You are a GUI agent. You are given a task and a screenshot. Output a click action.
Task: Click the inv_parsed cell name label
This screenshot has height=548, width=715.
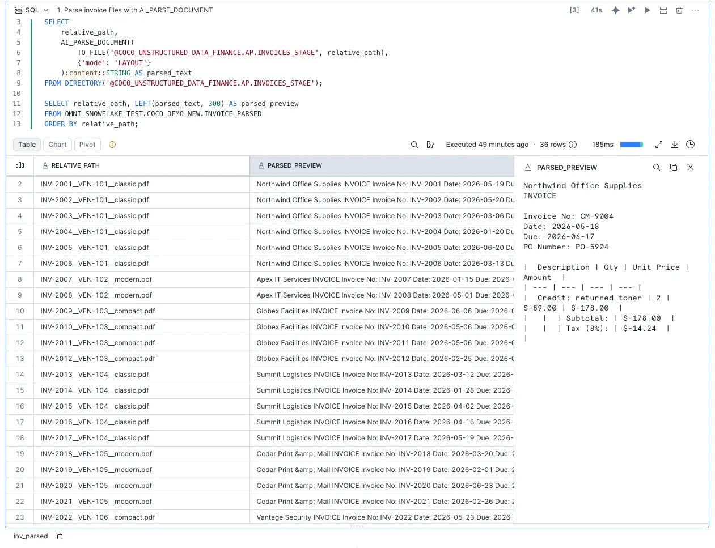[x=31, y=536]
